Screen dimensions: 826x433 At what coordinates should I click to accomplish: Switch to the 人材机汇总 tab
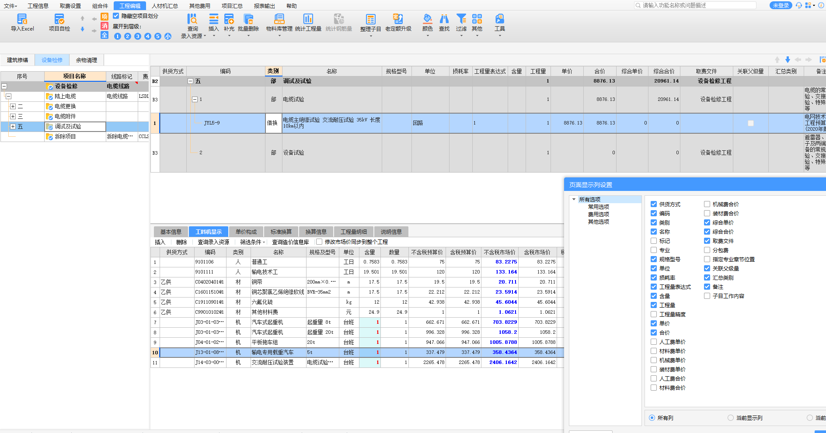[x=165, y=6]
